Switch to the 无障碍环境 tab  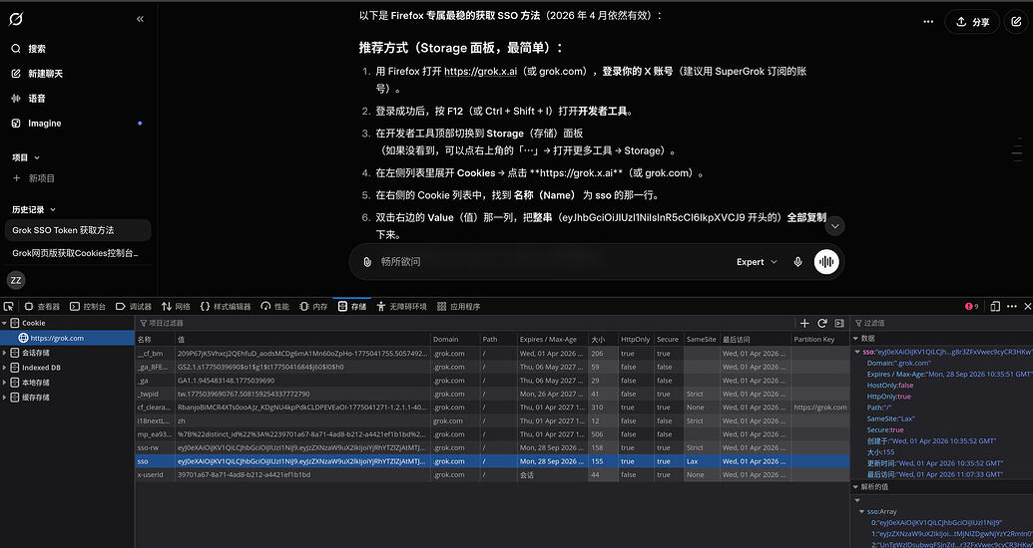401,307
